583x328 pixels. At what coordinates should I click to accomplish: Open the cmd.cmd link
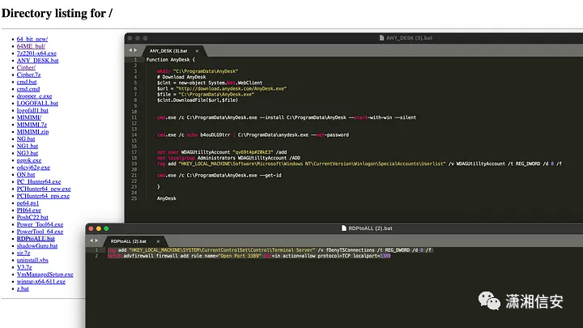pos(28,89)
